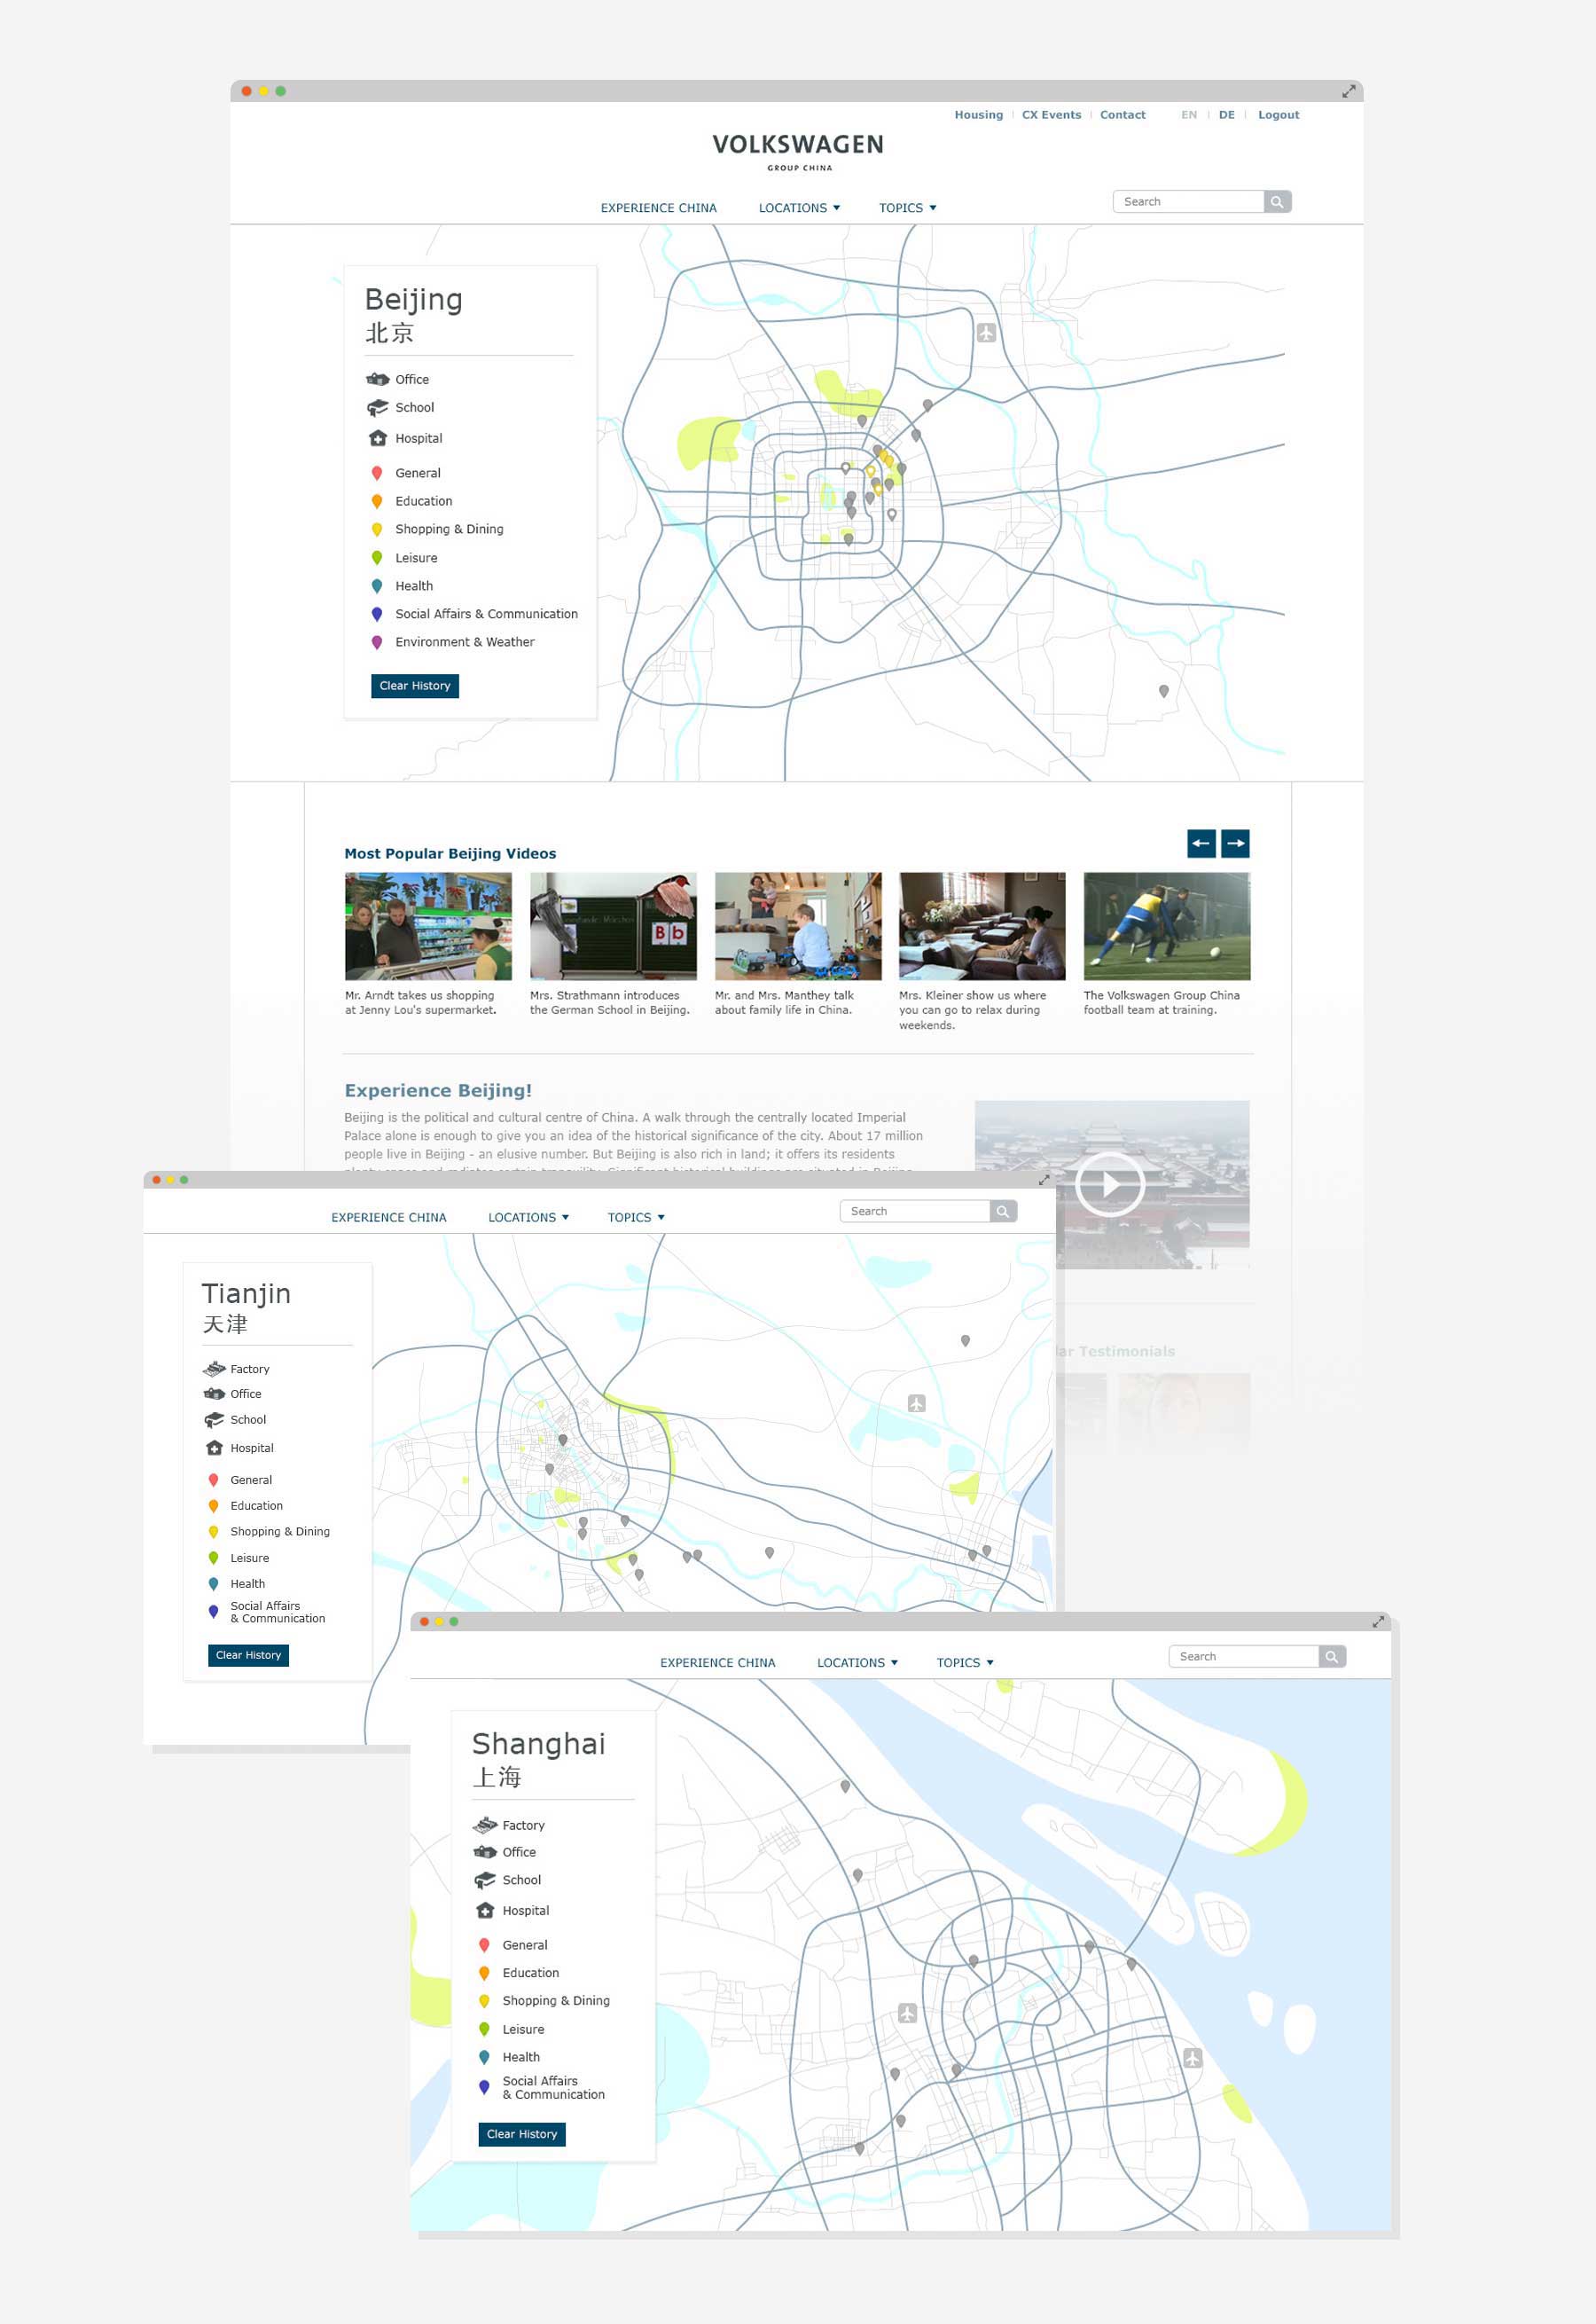Click 'Leisure' label in Tianjin legend
Viewport: 1596px width, 2324px height.
pyautogui.click(x=250, y=1558)
